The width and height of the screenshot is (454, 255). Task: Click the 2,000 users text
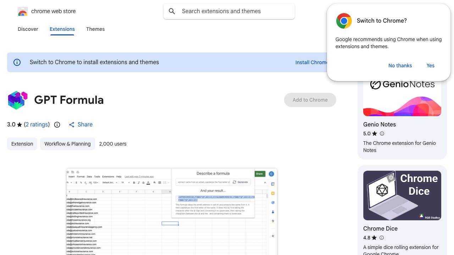point(113,144)
